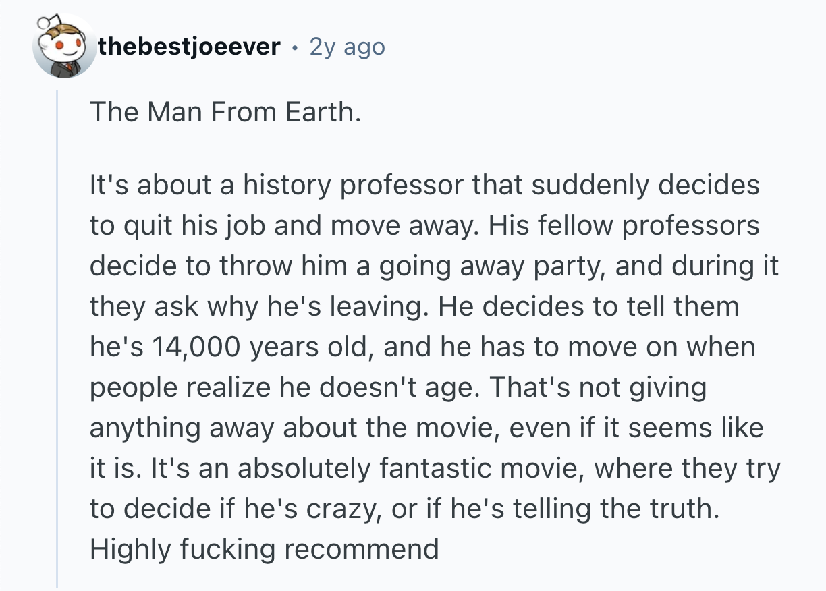Open the thebestjoeever username profile link

coord(188,47)
